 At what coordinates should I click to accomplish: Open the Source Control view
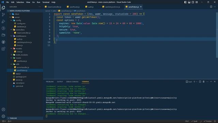click(x=3, y=14)
